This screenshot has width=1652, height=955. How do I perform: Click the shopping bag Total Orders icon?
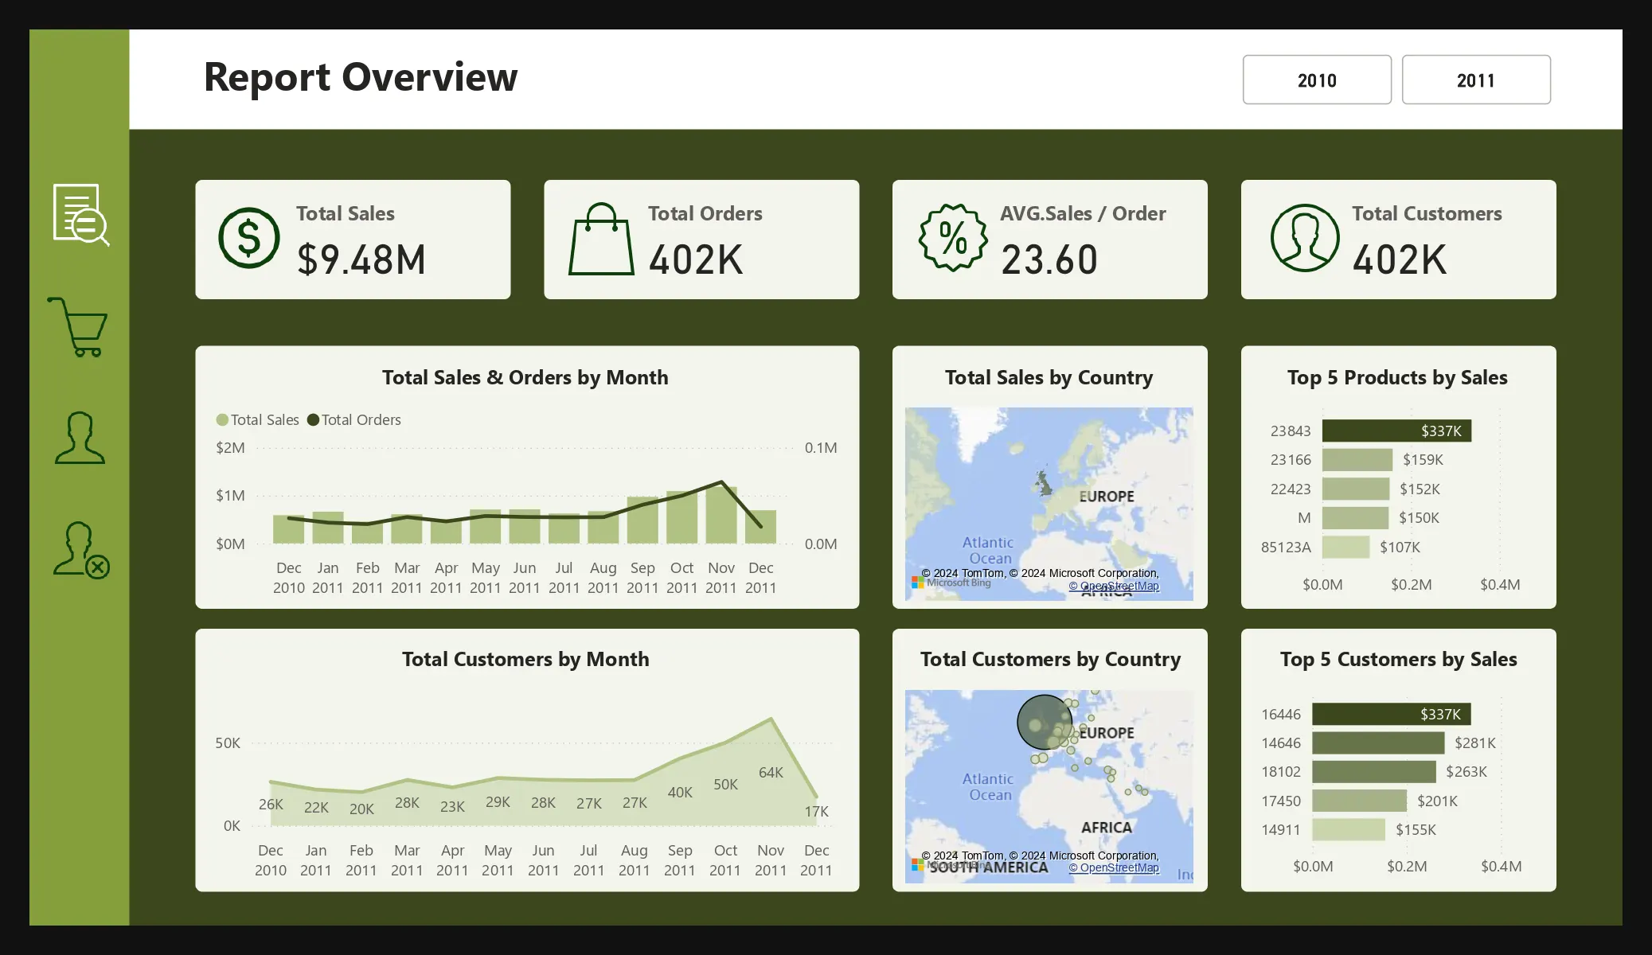click(x=601, y=240)
